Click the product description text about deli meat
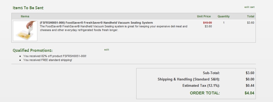The image size is (273, 102). coord(113,28)
